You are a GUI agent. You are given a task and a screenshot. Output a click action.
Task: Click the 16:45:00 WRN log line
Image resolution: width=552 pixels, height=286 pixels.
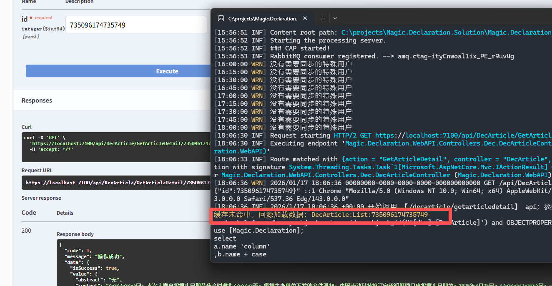tap(283, 88)
